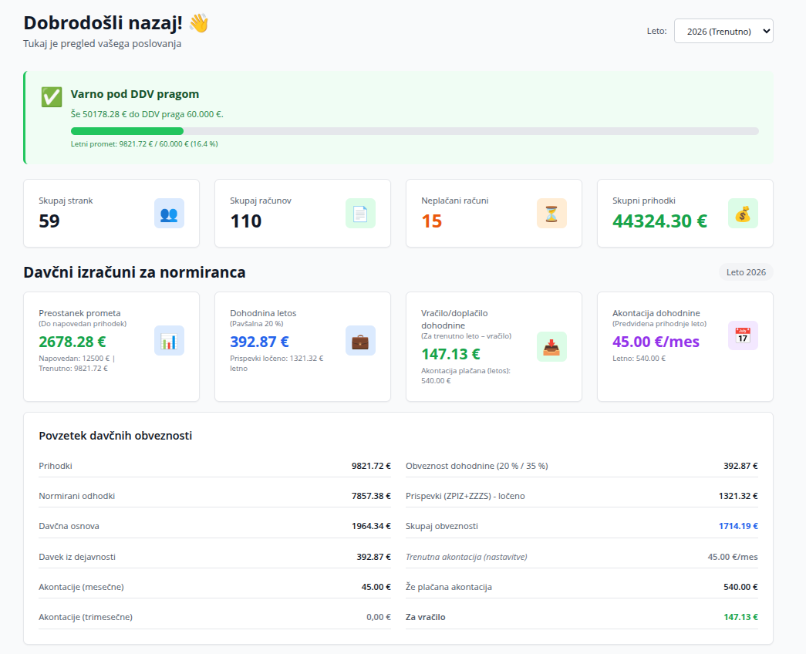Click the document icon in Skupaj računov card
The height and width of the screenshot is (654, 806).
[x=360, y=214]
